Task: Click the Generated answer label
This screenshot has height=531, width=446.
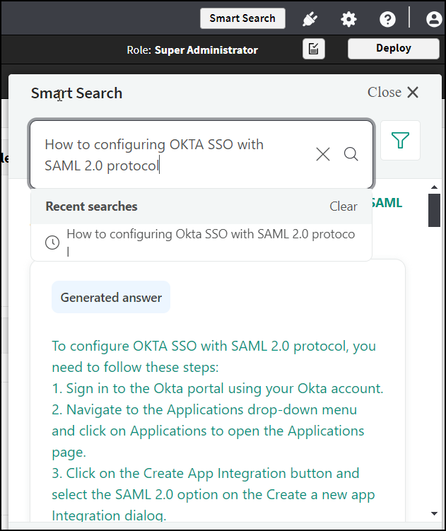Action: coord(111,298)
